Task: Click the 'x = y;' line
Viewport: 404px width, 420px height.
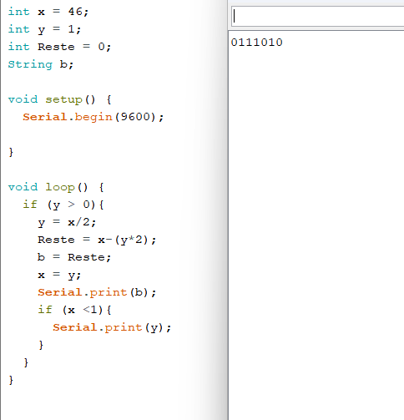Action: pos(59,276)
